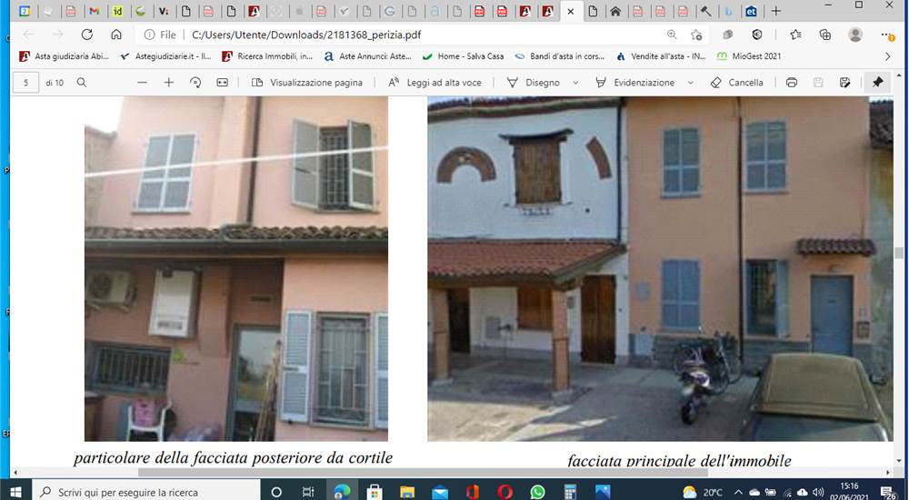Open the Windows Start menu
This screenshot has width=909, height=500.
point(15,492)
